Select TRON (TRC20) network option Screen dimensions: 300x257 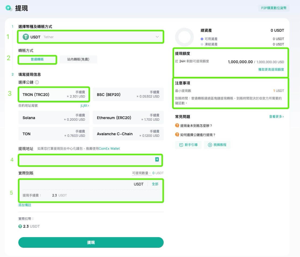54,94
